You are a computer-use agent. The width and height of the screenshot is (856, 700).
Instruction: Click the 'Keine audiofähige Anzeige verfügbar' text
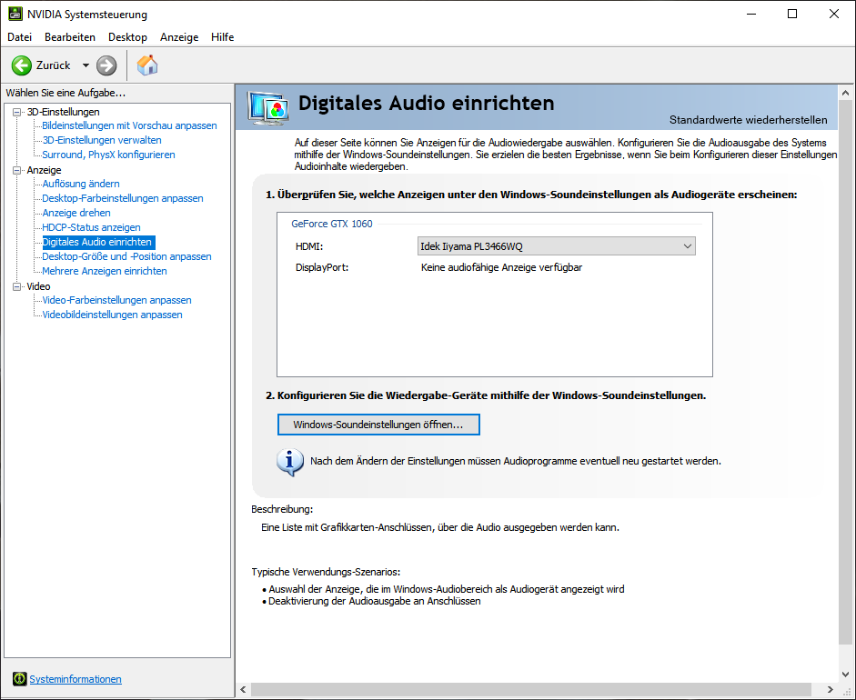click(502, 267)
